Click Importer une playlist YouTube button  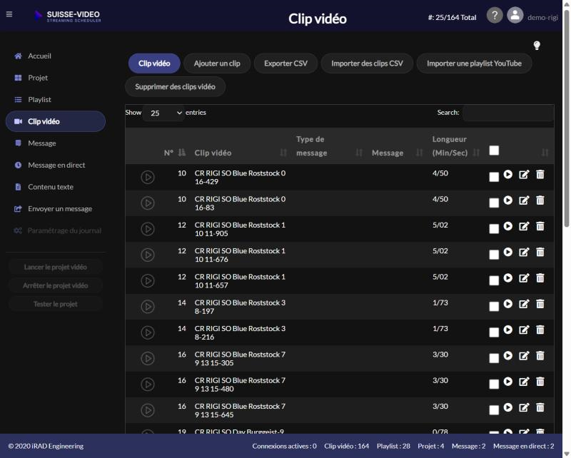[x=474, y=63]
